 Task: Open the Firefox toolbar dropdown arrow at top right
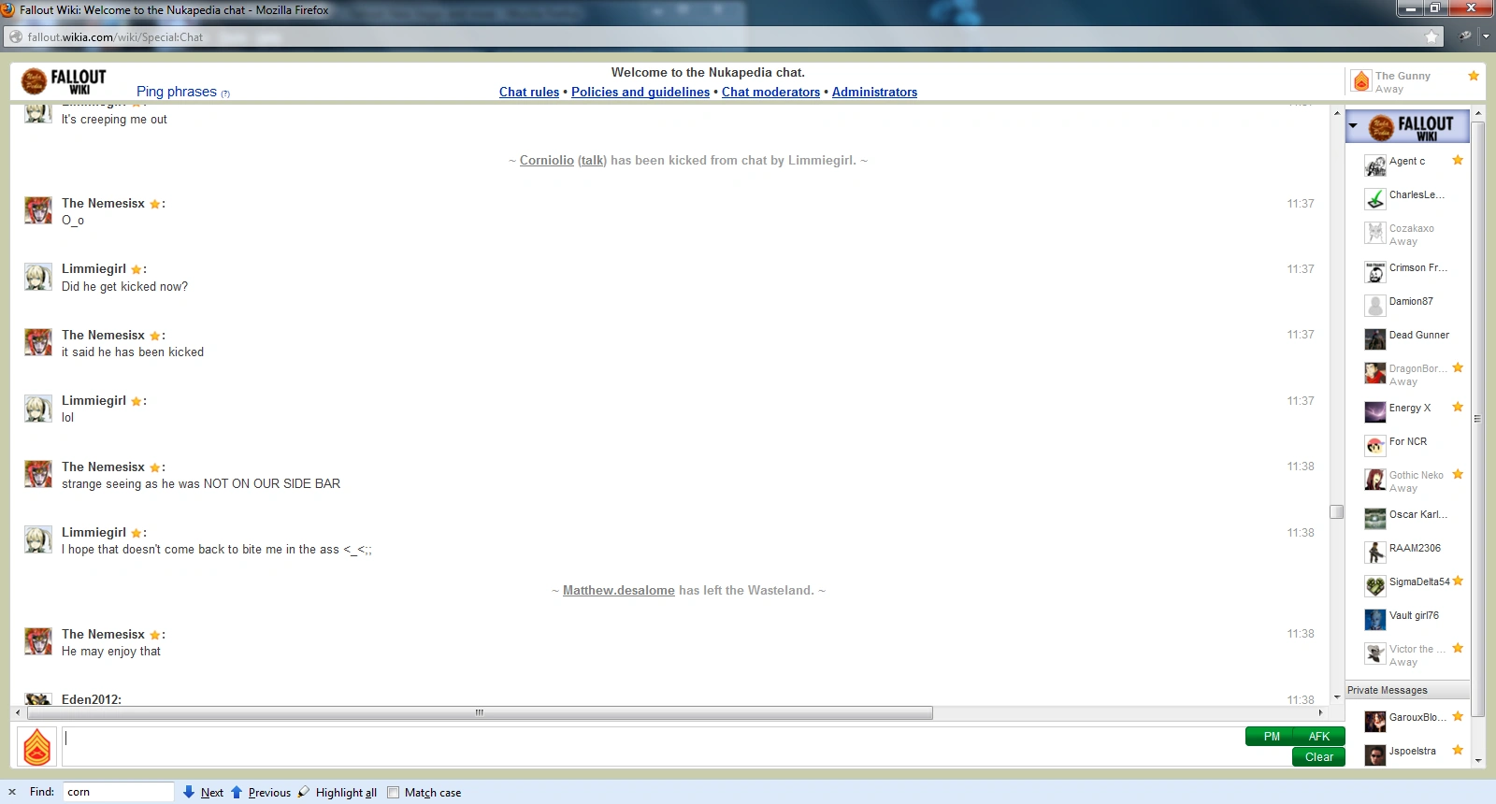click(1486, 36)
